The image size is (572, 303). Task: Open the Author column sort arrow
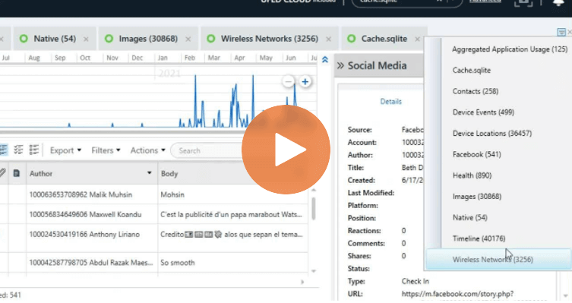coord(149,173)
